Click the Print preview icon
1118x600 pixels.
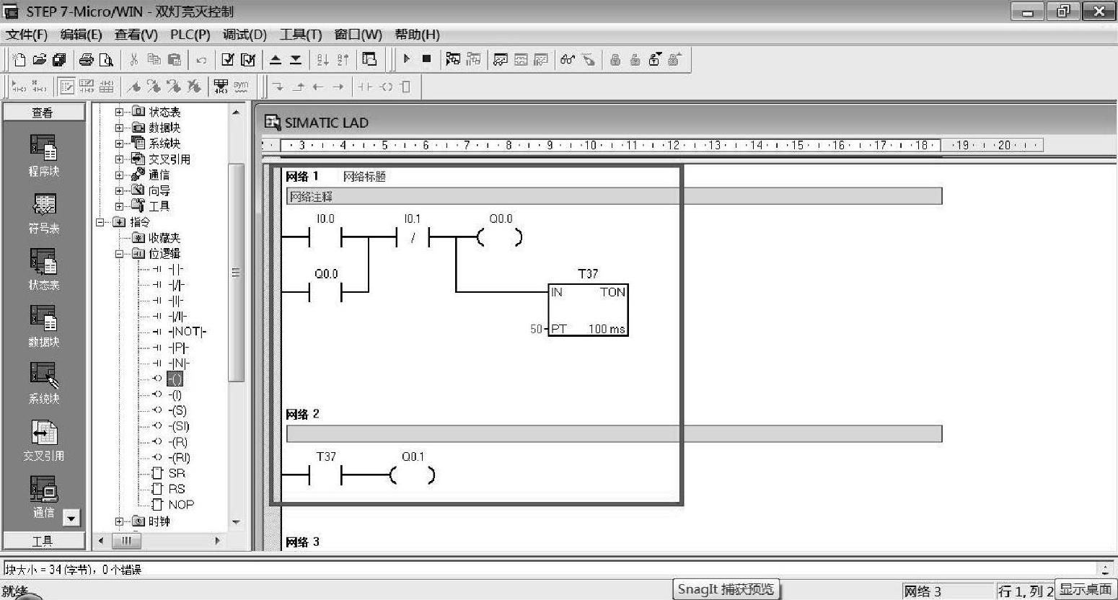coord(106,60)
